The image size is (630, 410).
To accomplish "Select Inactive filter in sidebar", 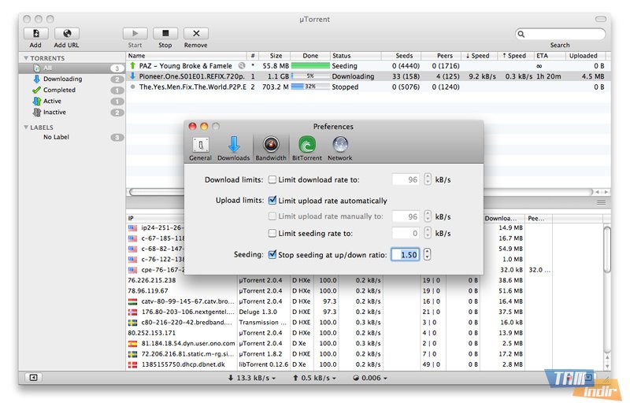I will [x=72, y=112].
